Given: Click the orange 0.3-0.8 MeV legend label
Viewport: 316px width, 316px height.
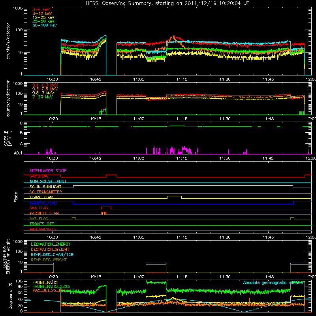Looking at the screenshot, I should pyautogui.click(x=45, y=89).
